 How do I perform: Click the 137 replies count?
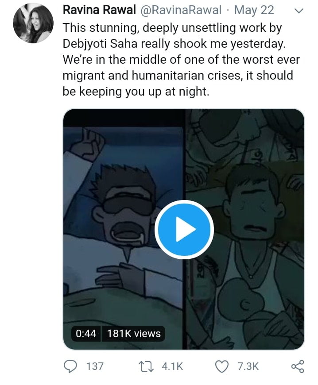(94, 366)
